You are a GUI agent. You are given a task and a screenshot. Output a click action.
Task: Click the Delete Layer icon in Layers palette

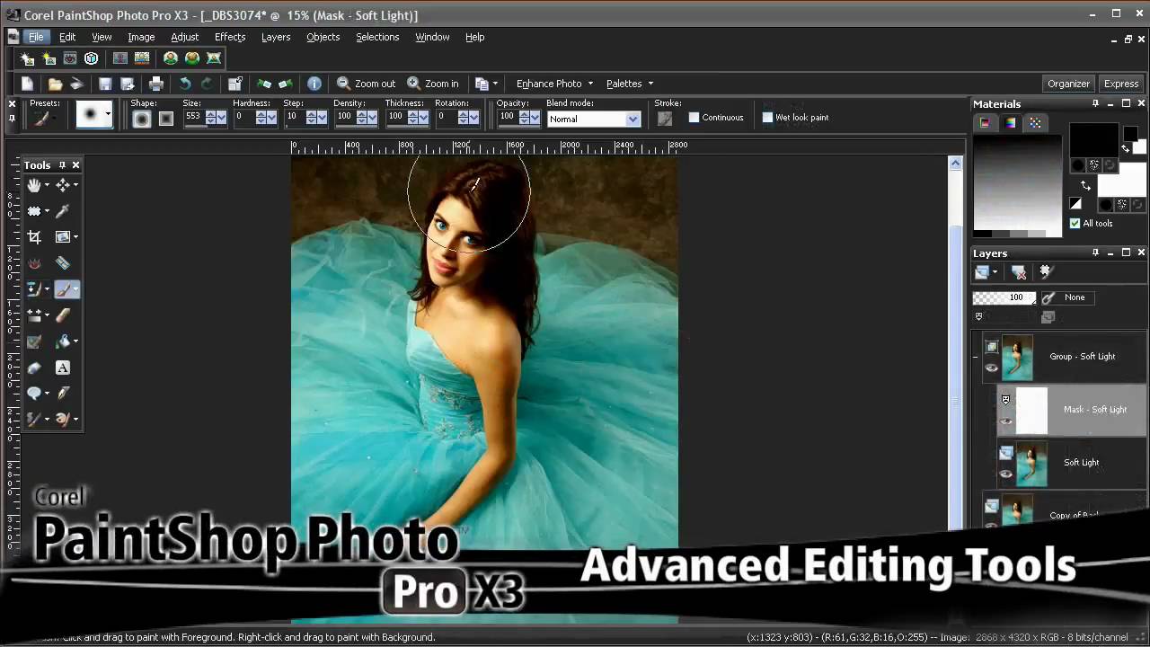[1019, 271]
